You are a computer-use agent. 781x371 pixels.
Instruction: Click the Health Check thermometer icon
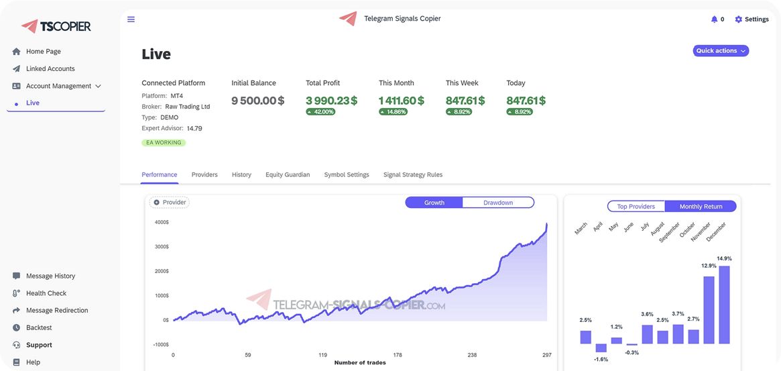tap(16, 293)
